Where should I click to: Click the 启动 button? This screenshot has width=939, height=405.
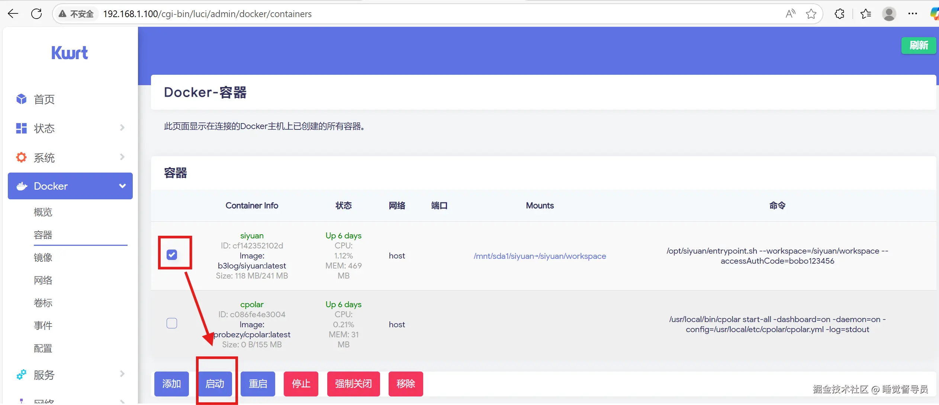click(x=215, y=383)
